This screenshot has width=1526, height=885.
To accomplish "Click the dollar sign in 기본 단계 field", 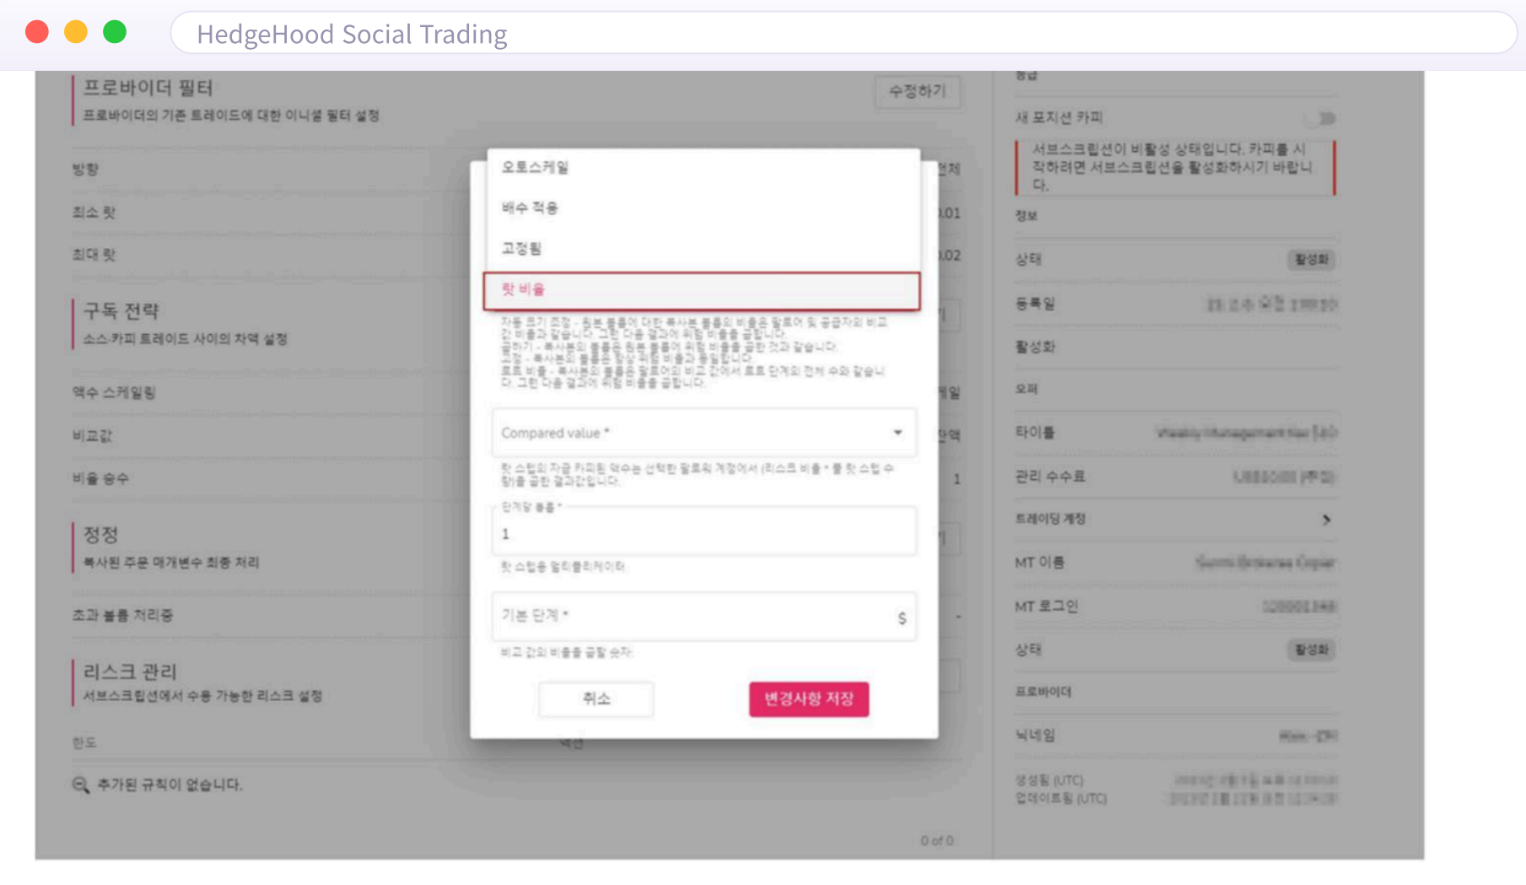I will [x=902, y=618].
